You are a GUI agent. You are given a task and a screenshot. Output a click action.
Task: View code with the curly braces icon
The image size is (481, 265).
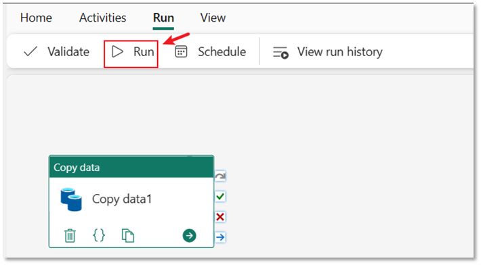pos(99,235)
